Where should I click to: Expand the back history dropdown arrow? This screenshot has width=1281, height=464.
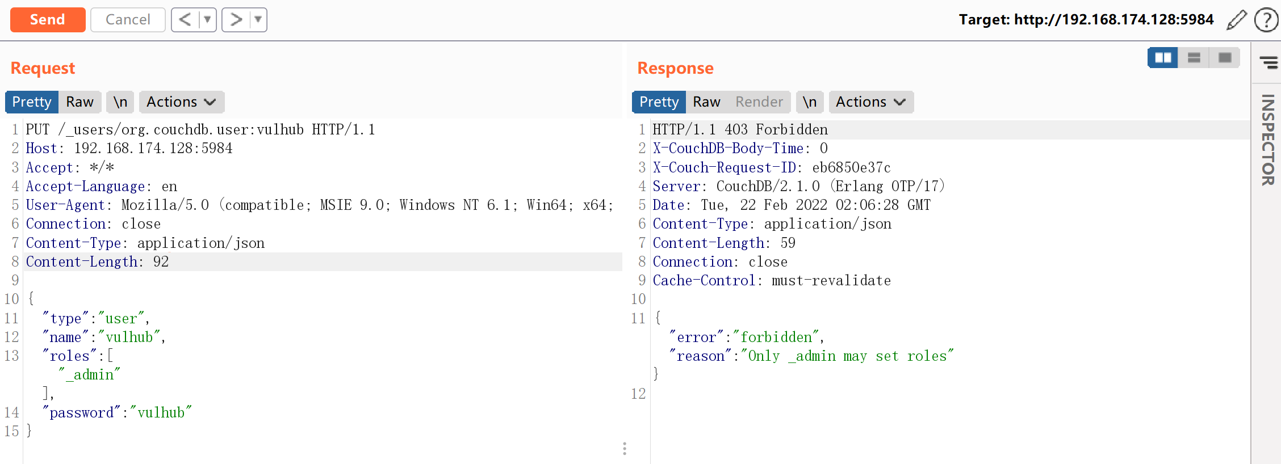click(207, 20)
